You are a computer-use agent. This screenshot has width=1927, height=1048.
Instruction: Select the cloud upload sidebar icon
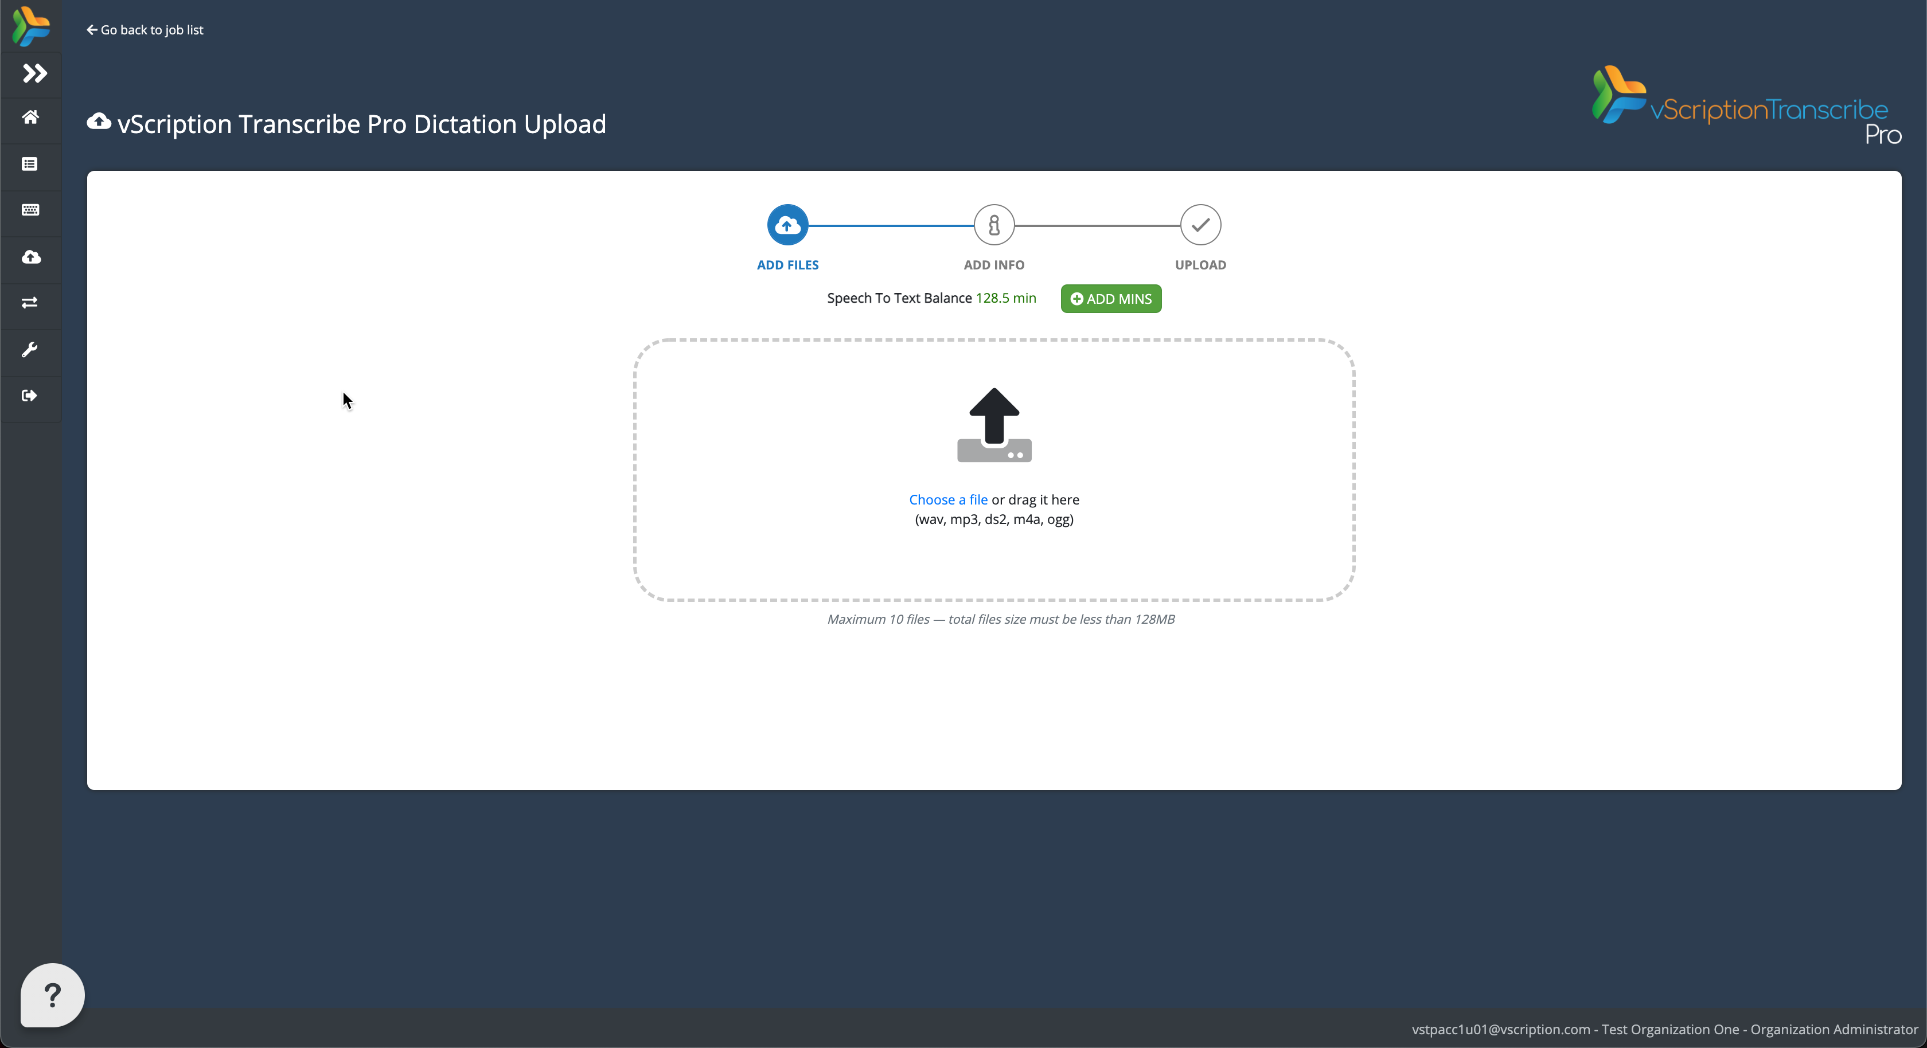coord(30,257)
